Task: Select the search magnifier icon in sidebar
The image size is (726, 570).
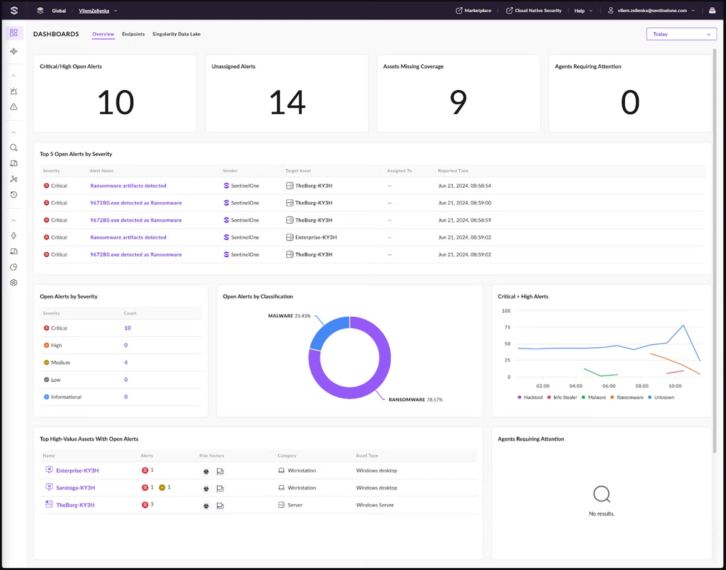Action: (x=14, y=147)
